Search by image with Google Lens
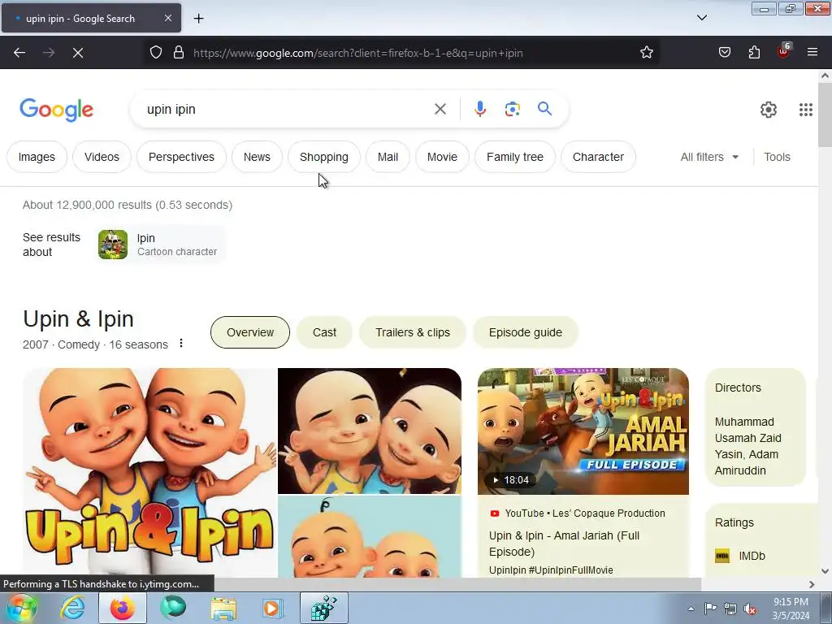 (512, 110)
